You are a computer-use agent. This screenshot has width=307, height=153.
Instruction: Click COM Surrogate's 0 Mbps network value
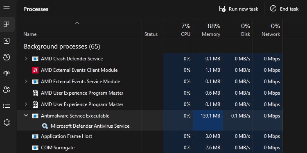pos(272,148)
